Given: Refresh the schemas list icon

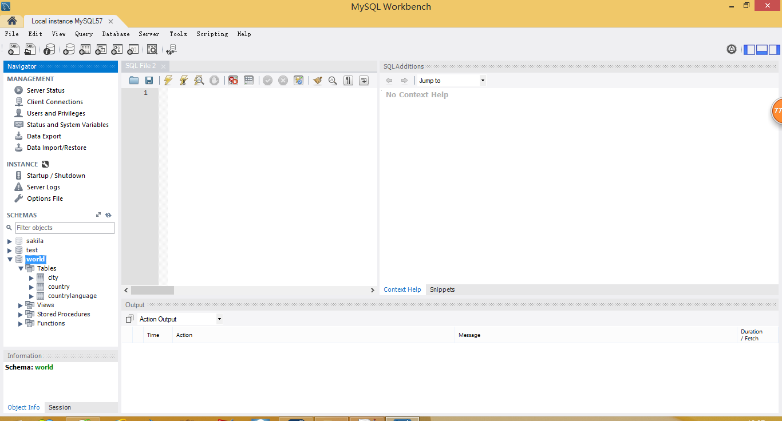Looking at the screenshot, I should (x=108, y=215).
